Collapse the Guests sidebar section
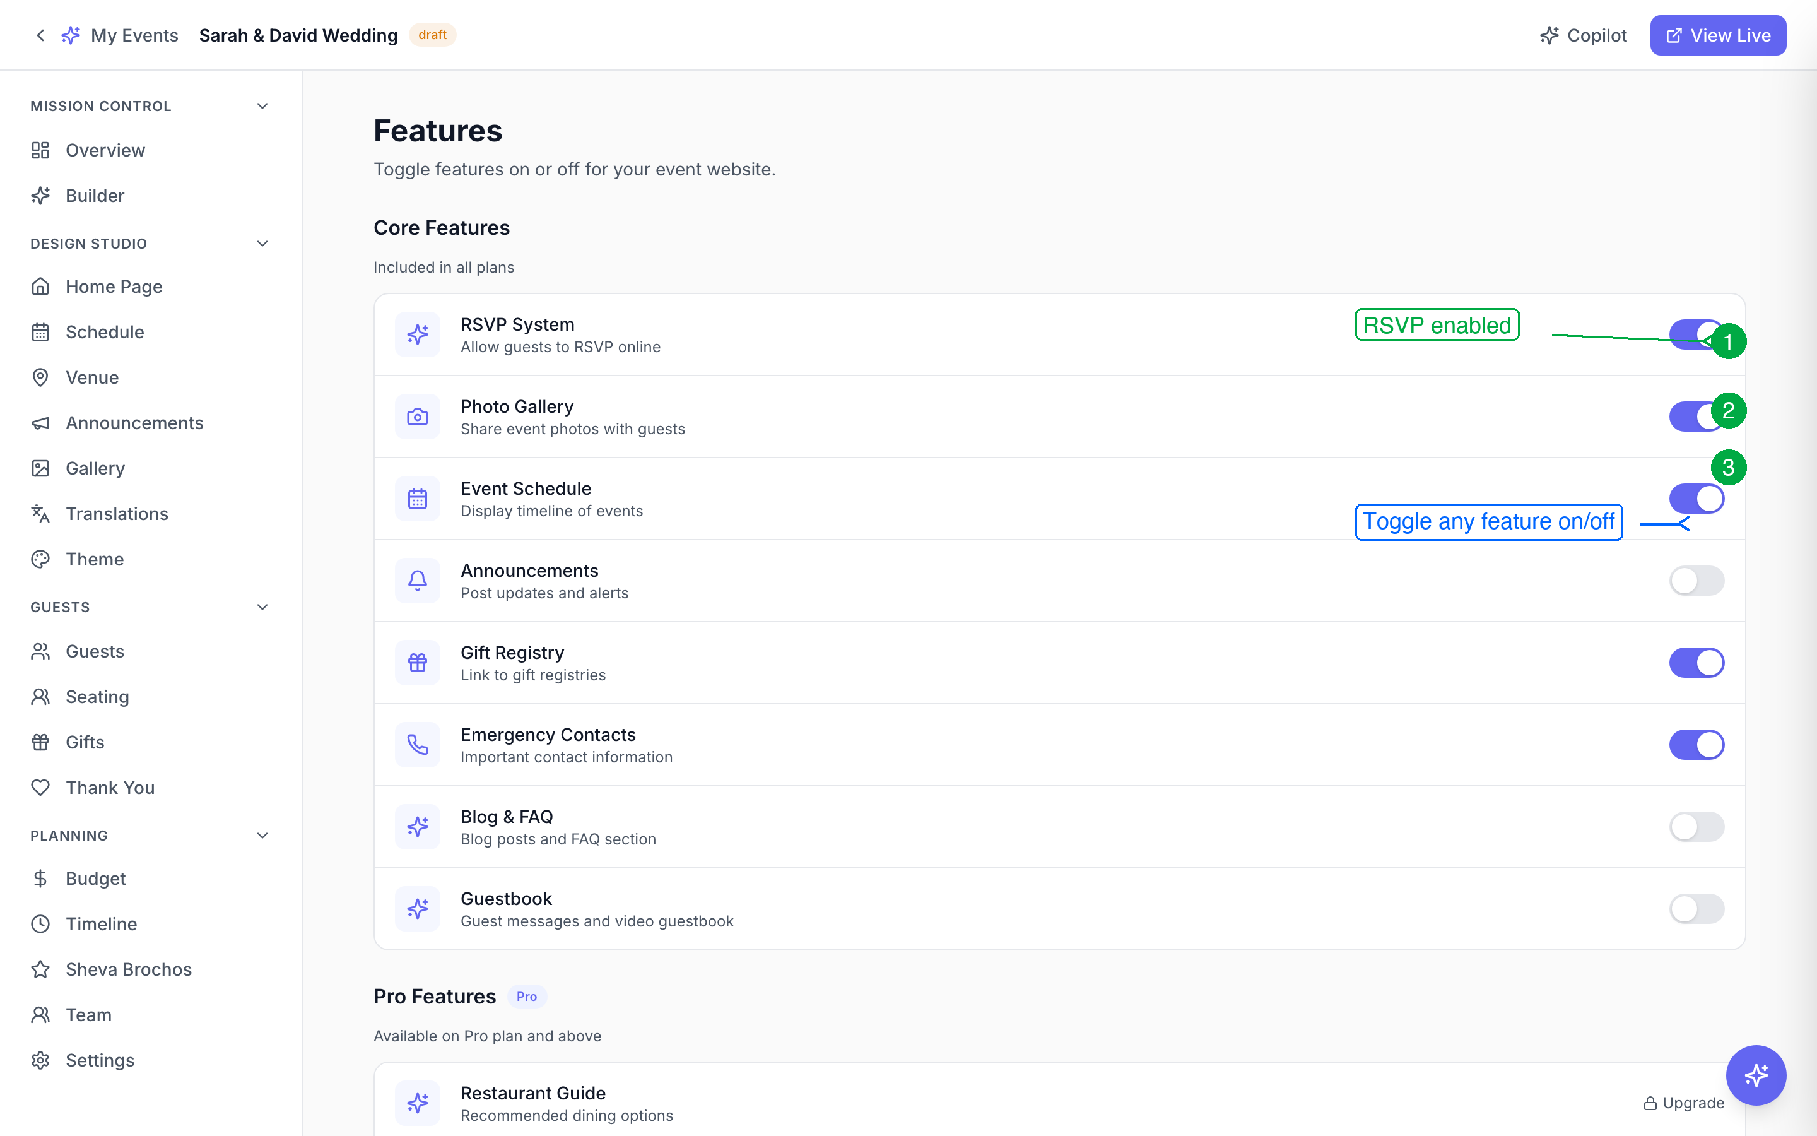 262,607
